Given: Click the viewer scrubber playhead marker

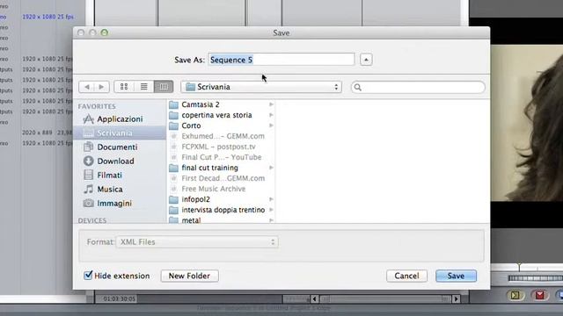Looking at the screenshot, I should click(x=519, y=266).
